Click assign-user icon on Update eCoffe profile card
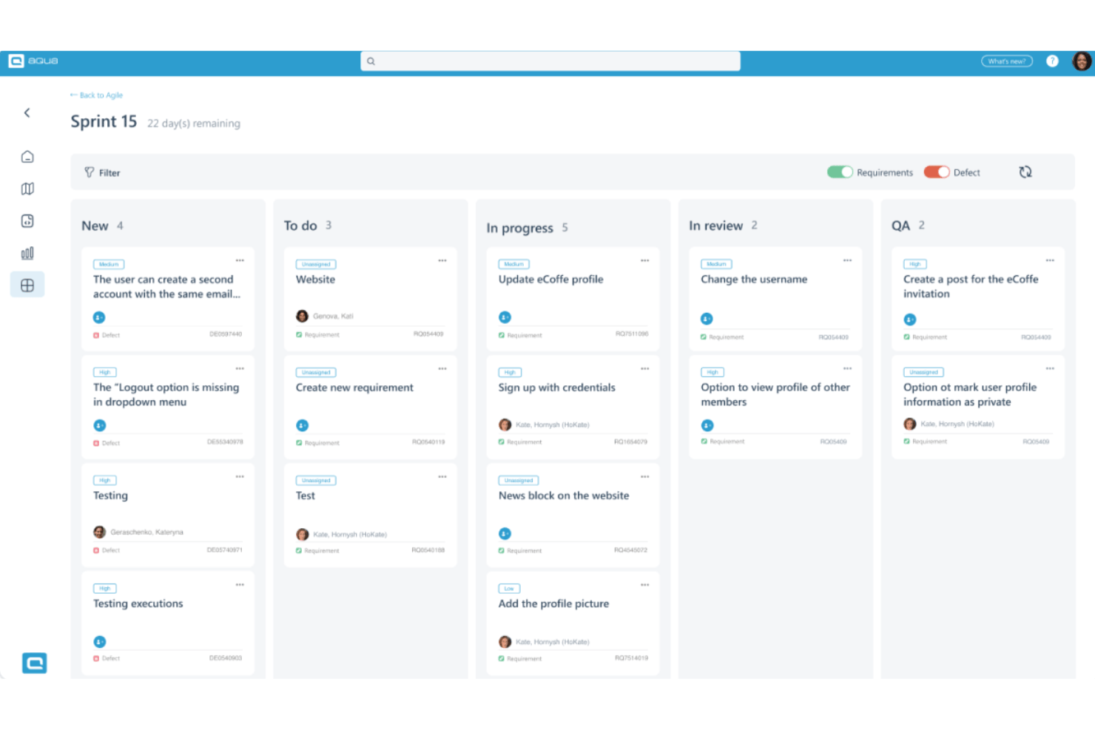 pos(505,317)
